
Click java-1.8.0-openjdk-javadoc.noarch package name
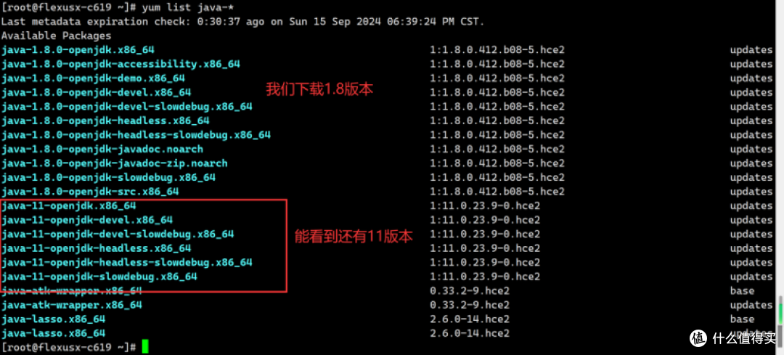[x=102, y=149]
